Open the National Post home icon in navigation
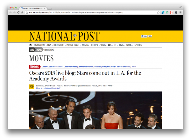 (31, 45)
